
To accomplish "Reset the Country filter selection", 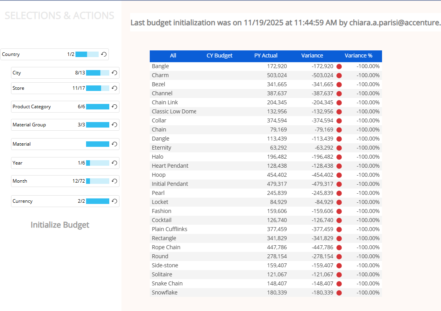I will pos(104,54).
